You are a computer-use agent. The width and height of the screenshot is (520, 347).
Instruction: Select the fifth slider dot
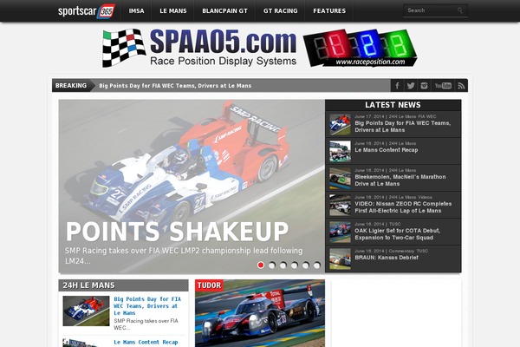[x=306, y=265]
